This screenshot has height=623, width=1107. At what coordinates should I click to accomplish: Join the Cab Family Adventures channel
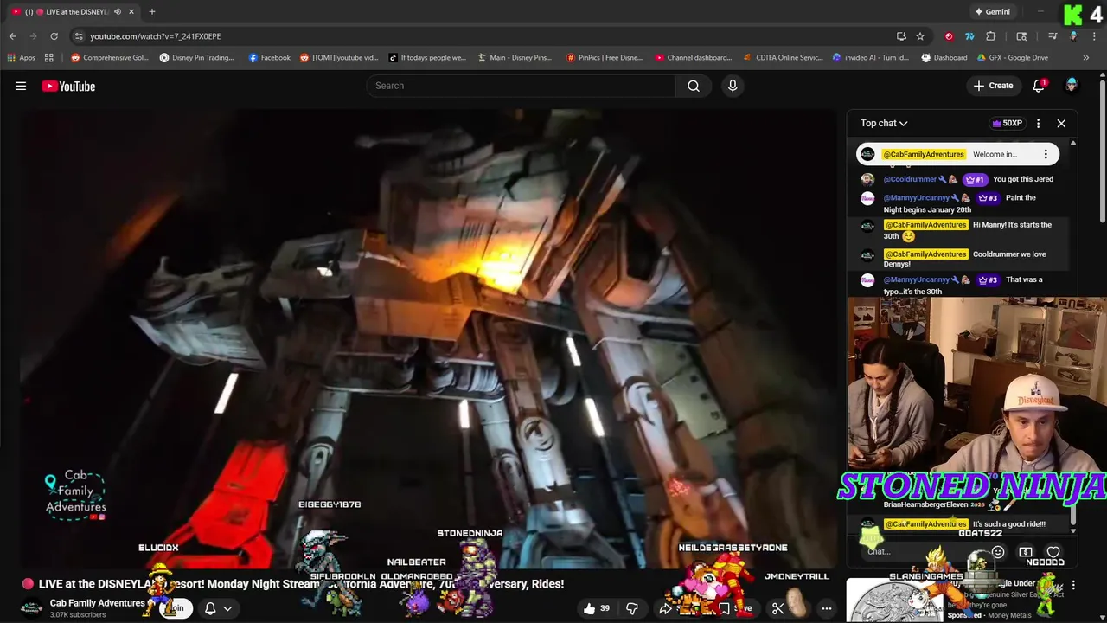point(176,608)
